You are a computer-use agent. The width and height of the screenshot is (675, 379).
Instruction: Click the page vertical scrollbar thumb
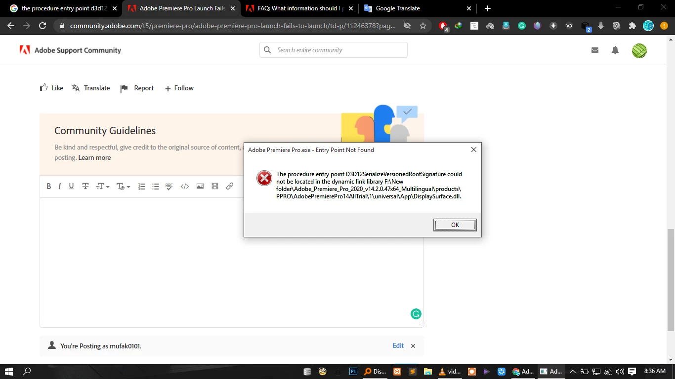tap(671, 280)
